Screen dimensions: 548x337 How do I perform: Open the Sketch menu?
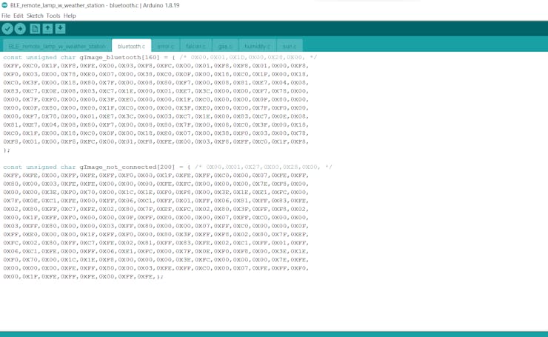pyautogui.click(x=35, y=16)
